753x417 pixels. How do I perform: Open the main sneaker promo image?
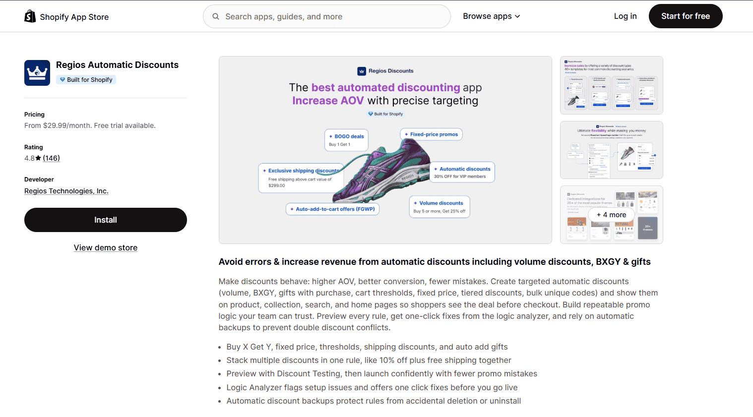coord(385,150)
